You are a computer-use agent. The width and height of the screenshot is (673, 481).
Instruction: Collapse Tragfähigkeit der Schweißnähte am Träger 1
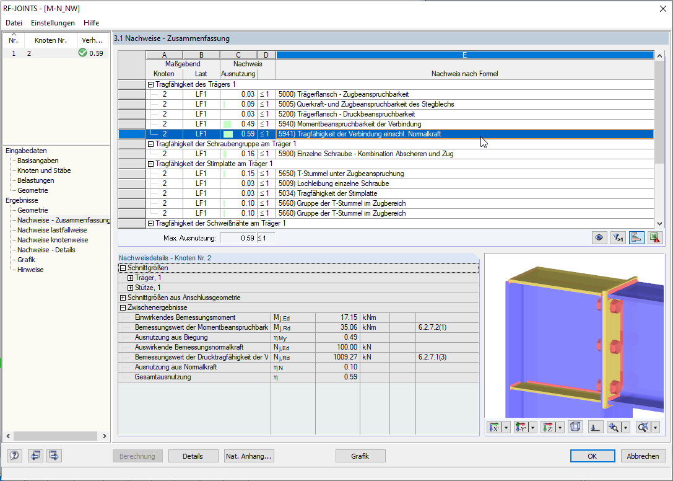150,224
